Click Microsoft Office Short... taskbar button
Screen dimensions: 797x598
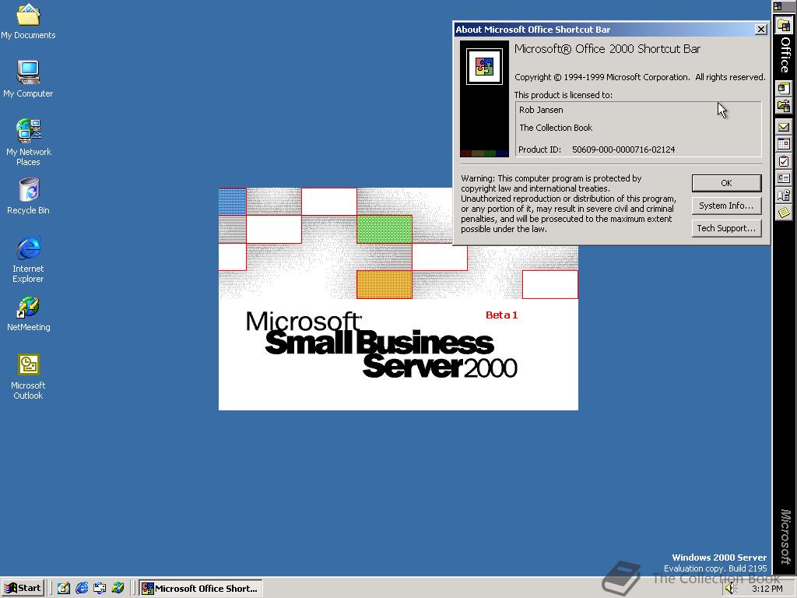tap(201, 589)
